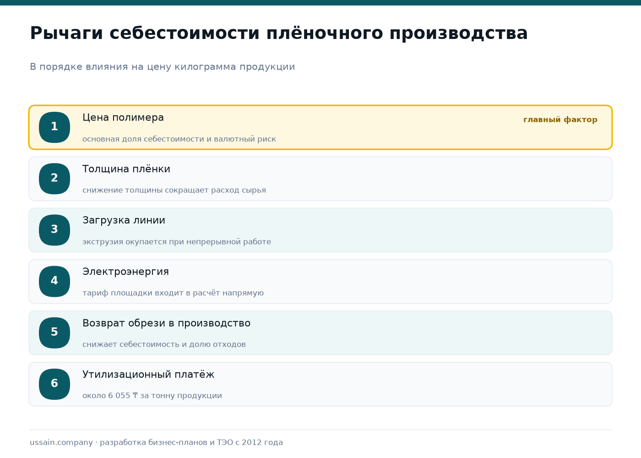Click 'Возврат обрези в производство' title

pos(166,323)
